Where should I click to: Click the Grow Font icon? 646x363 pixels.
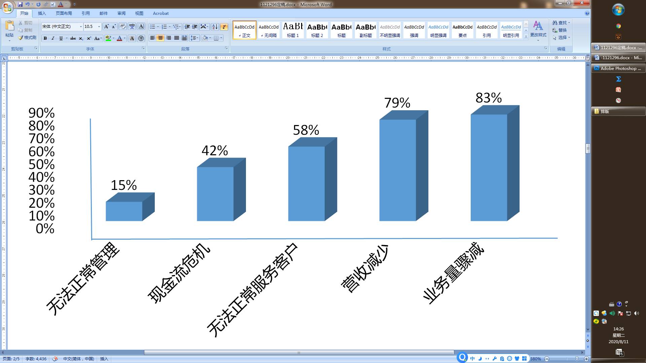(106, 27)
